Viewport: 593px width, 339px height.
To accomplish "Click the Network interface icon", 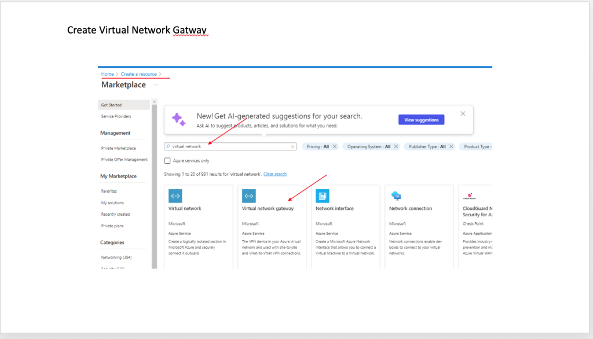I will point(322,196).
